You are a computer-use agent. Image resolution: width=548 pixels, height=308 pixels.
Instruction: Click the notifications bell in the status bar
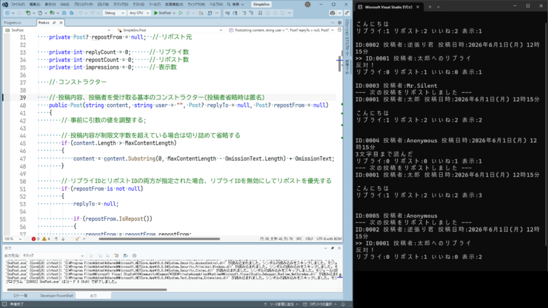point(343,304)
